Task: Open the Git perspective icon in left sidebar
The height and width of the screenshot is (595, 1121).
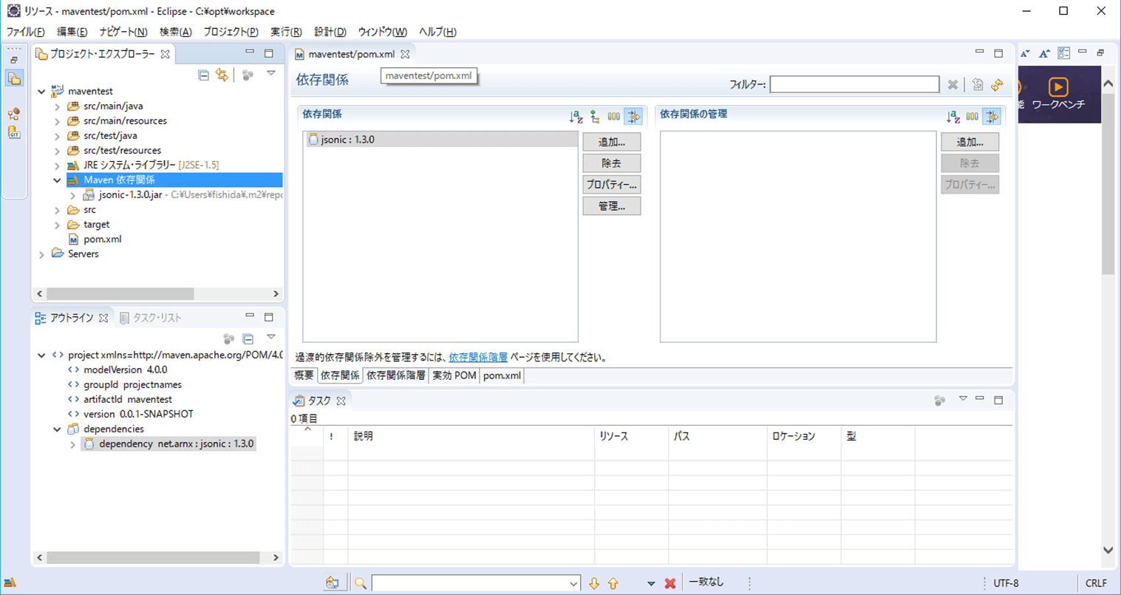Action: 13,133
